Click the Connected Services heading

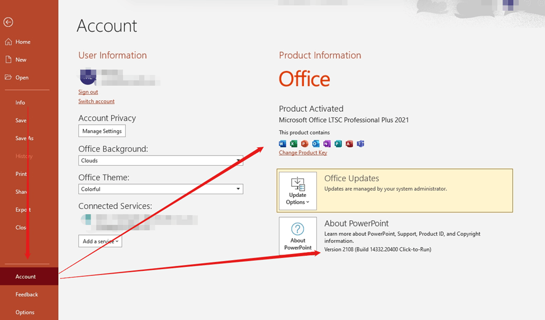click(x=115, y=206)
